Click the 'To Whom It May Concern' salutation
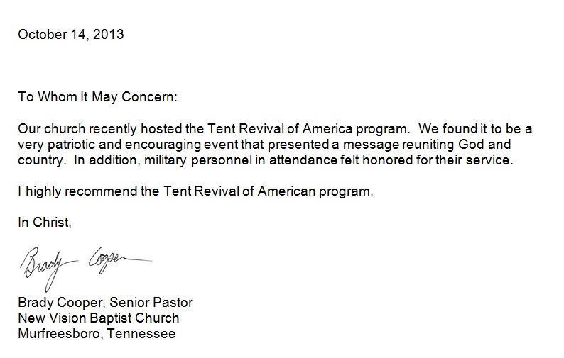The image size is (564, 358). click(x=97, y=97)
